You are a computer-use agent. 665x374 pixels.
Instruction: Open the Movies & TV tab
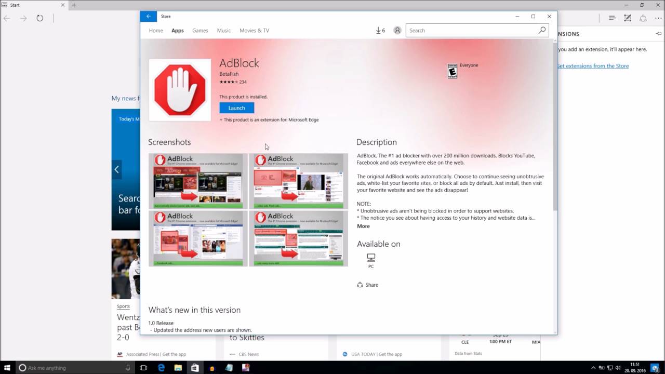point(255,31)
